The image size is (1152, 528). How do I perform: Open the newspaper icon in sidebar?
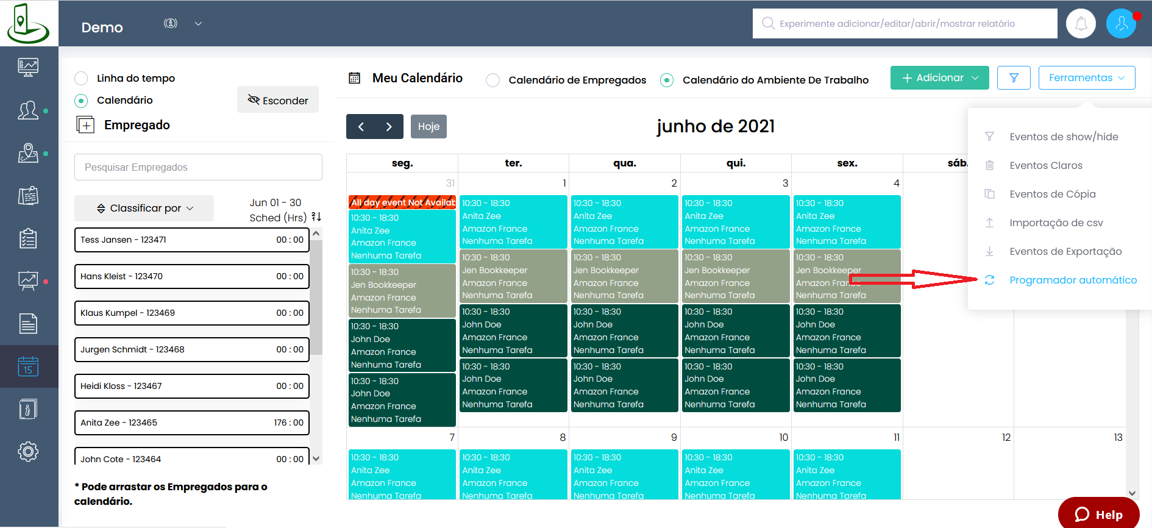[x=28, y=196]
